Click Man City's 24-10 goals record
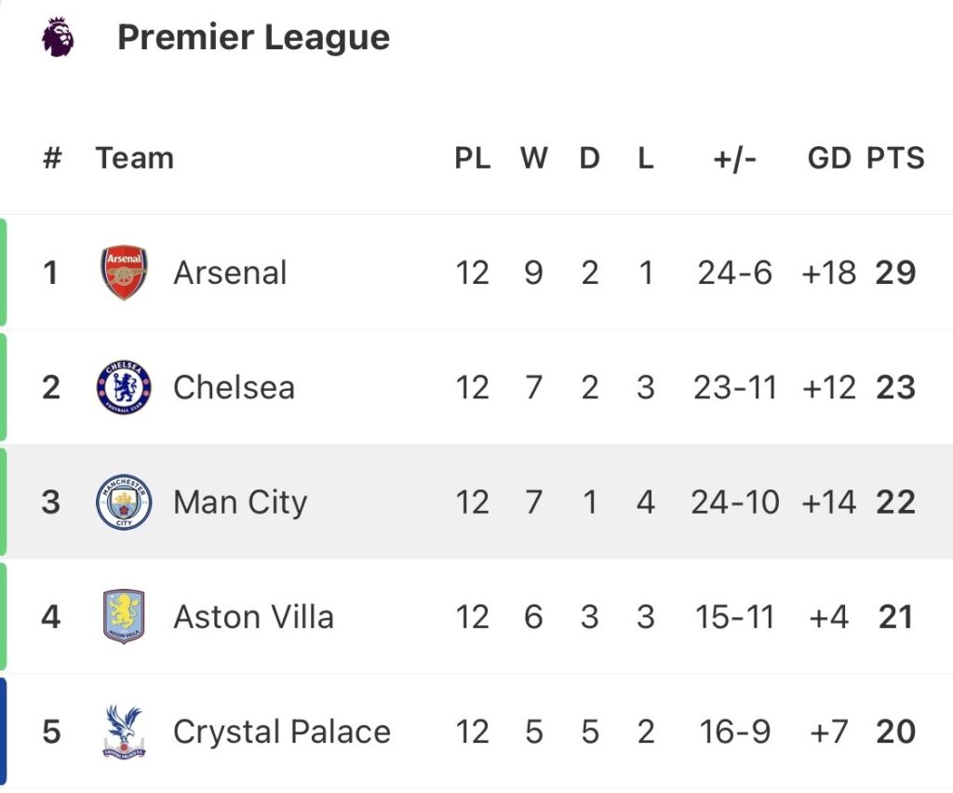953x793 pixels. point(734,503)
